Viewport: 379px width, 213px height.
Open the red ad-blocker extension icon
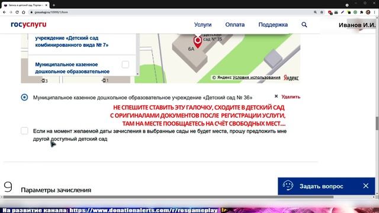pyautogui.click(x=330, y=12)
